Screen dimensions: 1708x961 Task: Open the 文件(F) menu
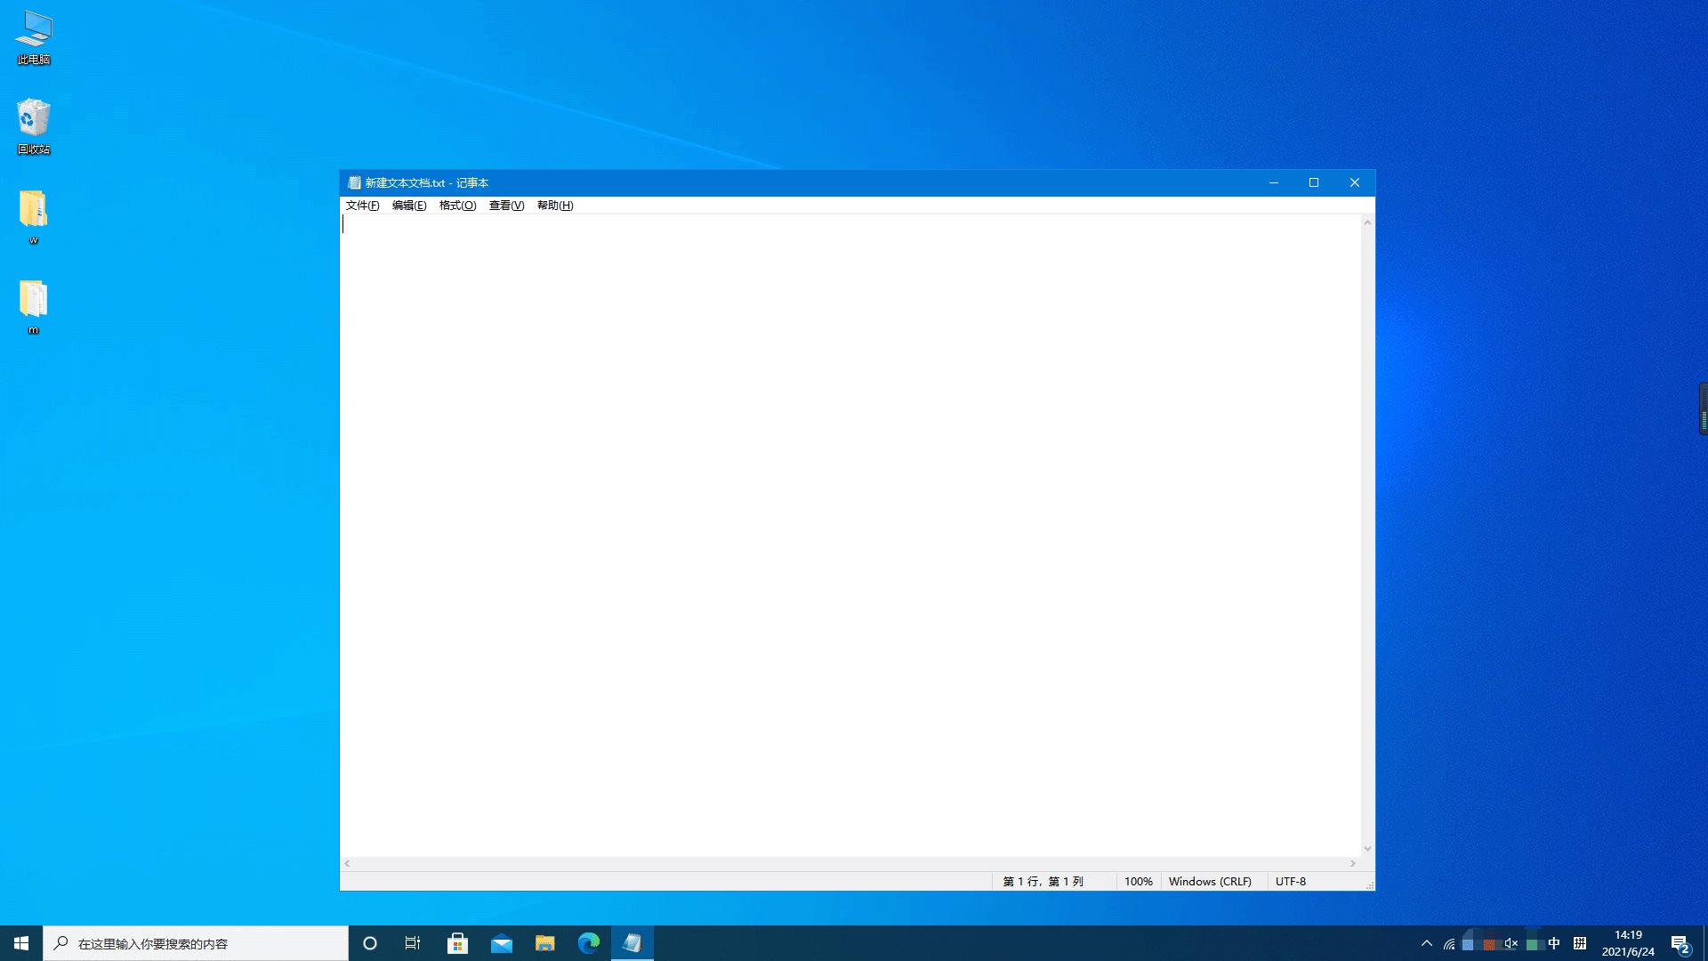(362, 206)
